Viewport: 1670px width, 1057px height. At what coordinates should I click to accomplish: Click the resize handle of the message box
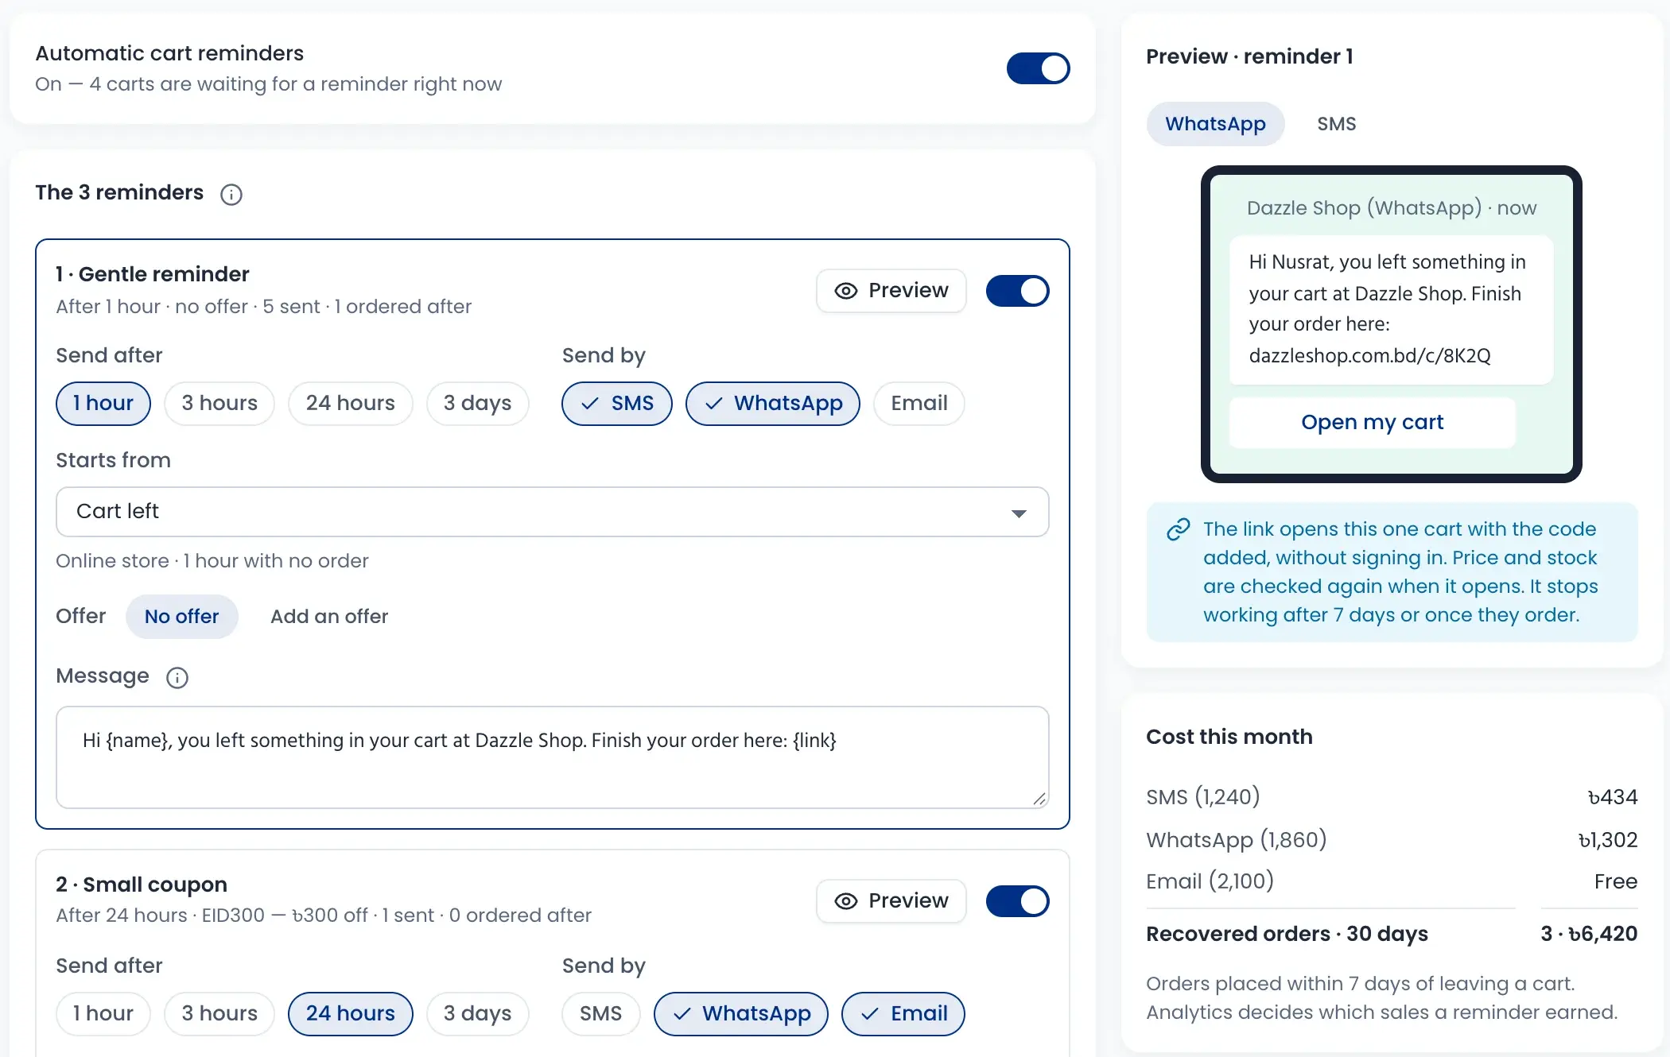coord(1039,799)
